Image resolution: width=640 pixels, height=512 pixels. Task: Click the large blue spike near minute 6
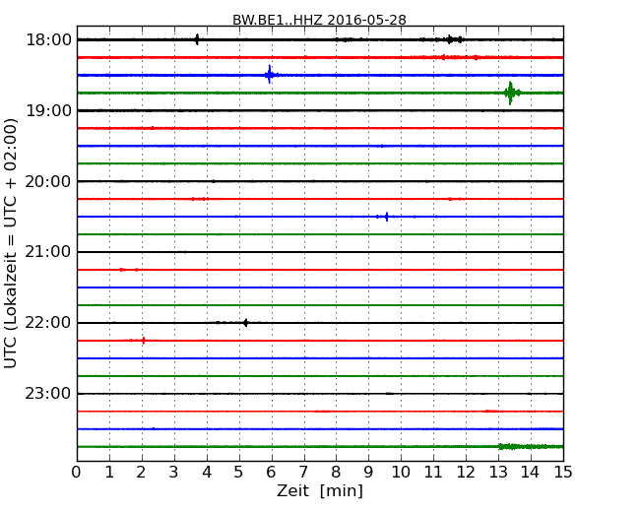[270, 75]
